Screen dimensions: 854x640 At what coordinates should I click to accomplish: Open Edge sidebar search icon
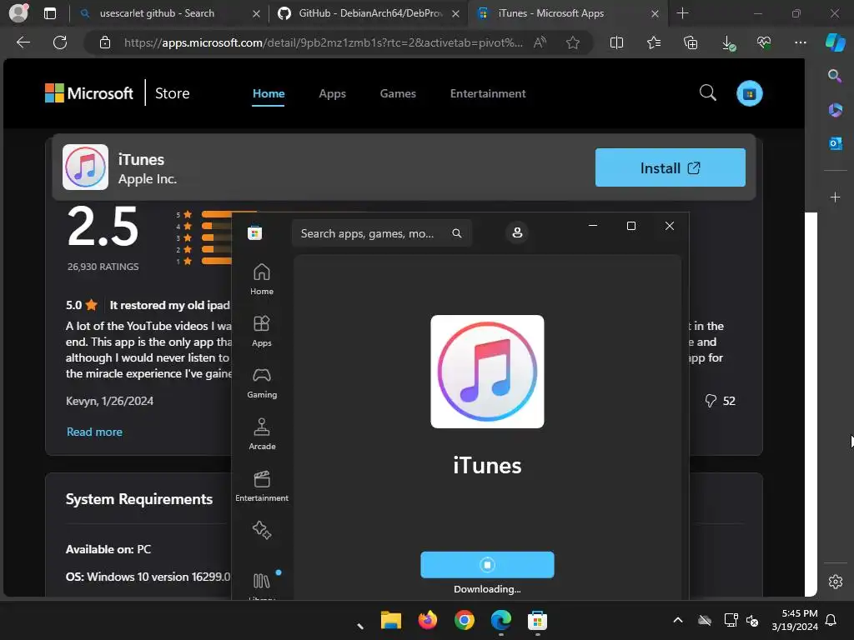click(835, 76)
